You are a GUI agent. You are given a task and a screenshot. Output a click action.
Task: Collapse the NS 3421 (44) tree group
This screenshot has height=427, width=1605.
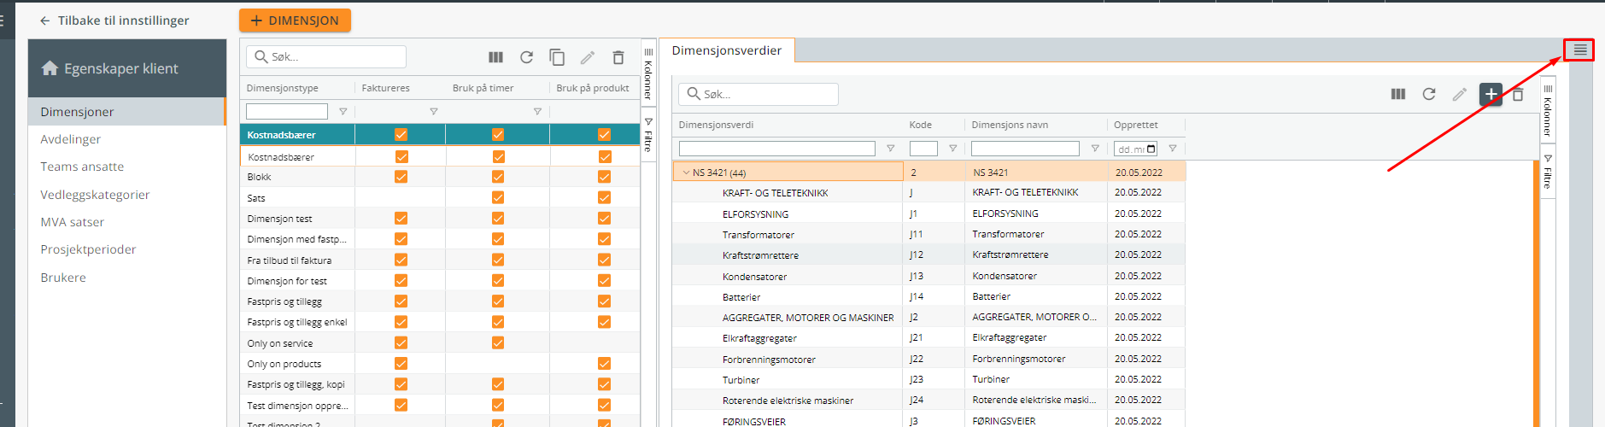(686, 173)
